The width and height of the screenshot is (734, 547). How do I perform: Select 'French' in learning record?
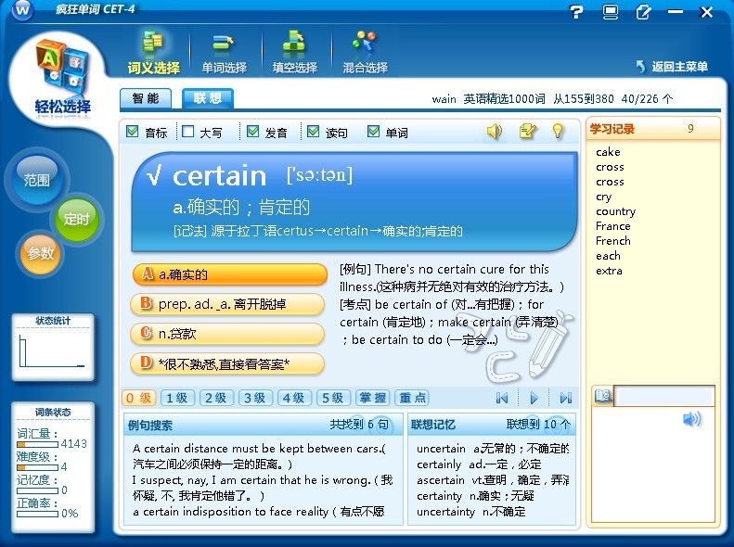pyautogui.click(x=613, y=241)
